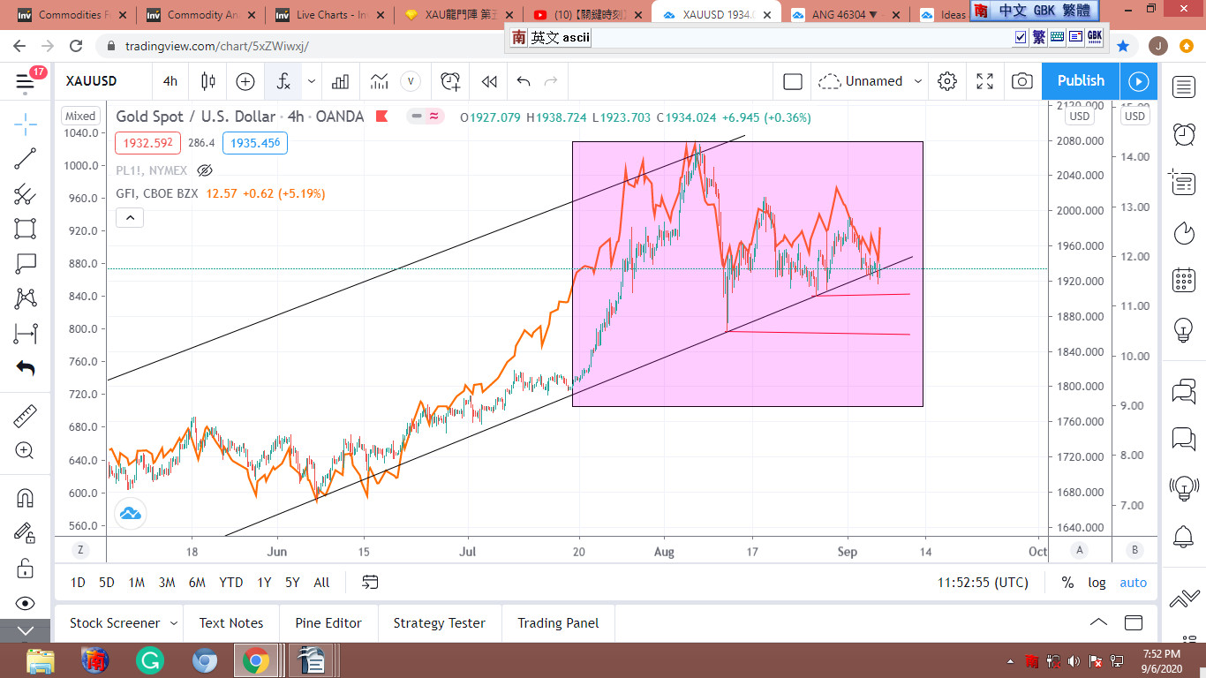
Task: Toggle percent scale mode
Action: click(x=1067, y=583)
